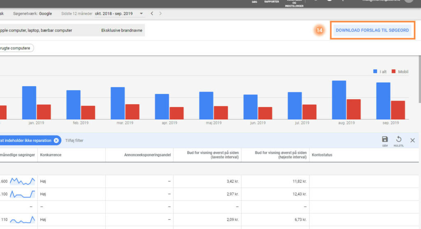Sort by Kontostatus column header
Viewport: 421px width, 229px height.
(x=322, y=155)
